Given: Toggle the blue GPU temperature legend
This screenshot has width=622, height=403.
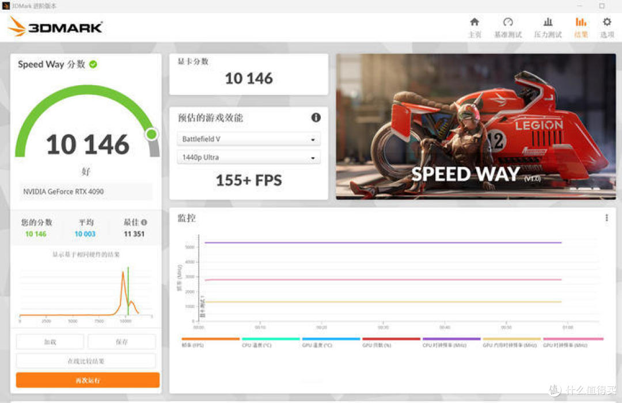Looking at the screenshot, I should point(331,343).
